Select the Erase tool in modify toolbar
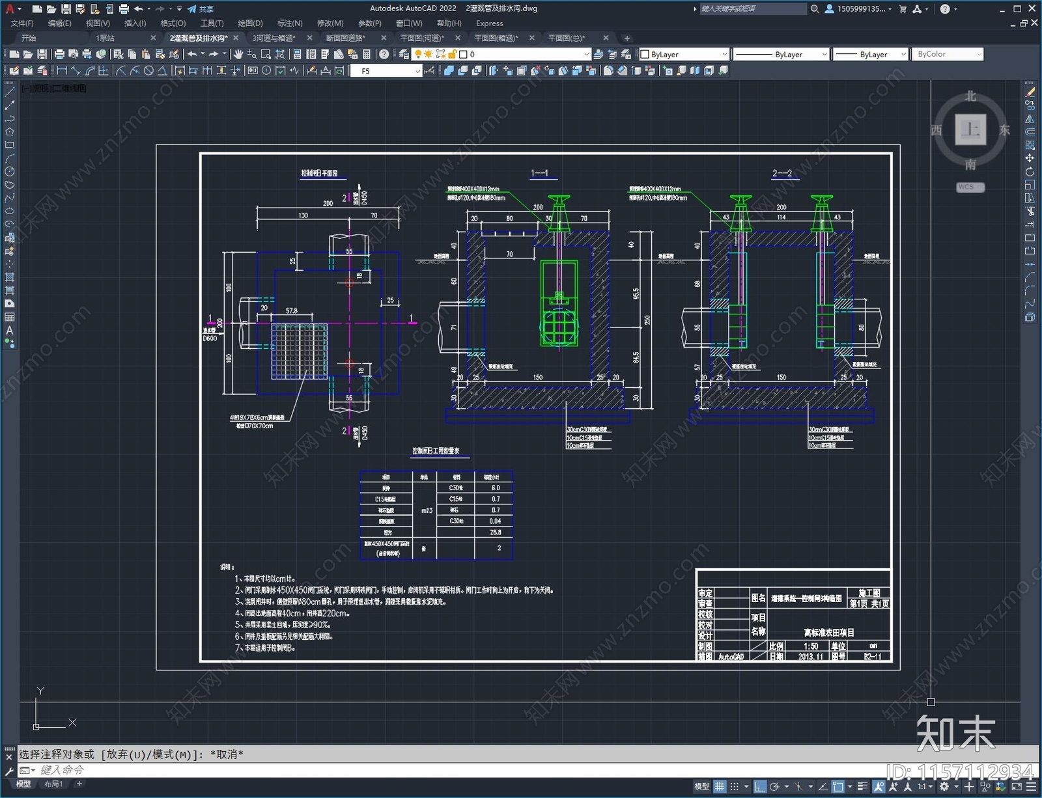This screenshot has width=1042, height=798. [1030, 92]
